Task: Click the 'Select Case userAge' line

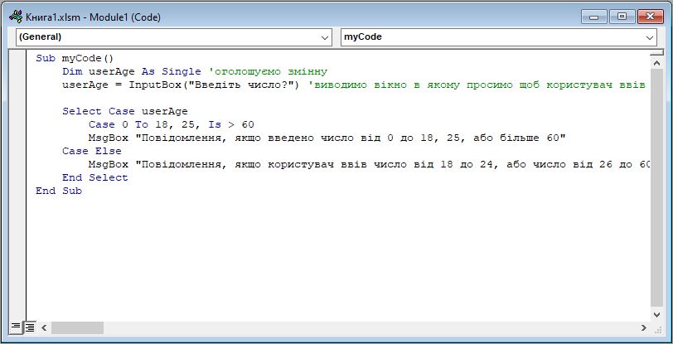Action: point(125,112)
